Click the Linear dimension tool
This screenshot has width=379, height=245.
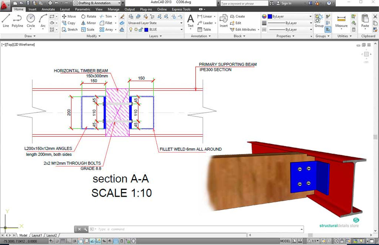click(x=205, y=16)
